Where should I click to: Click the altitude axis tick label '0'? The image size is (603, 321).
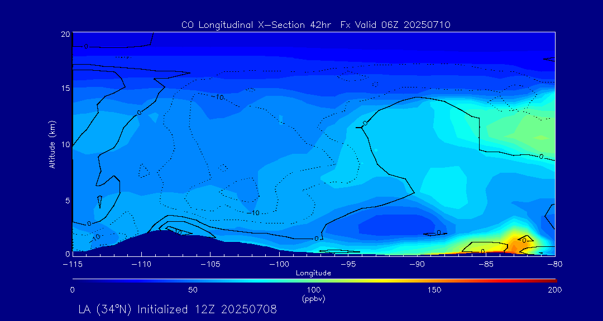[68, 254]
